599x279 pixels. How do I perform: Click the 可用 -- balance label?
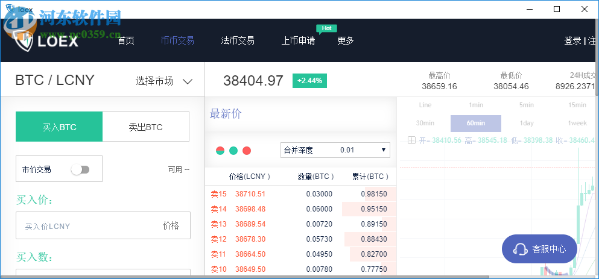[179, 170]
